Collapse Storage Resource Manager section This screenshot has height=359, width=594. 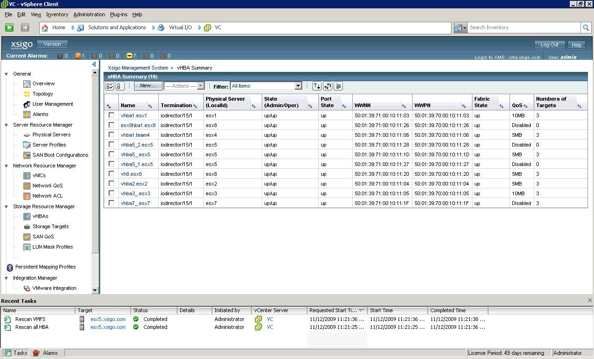point(6,207)
